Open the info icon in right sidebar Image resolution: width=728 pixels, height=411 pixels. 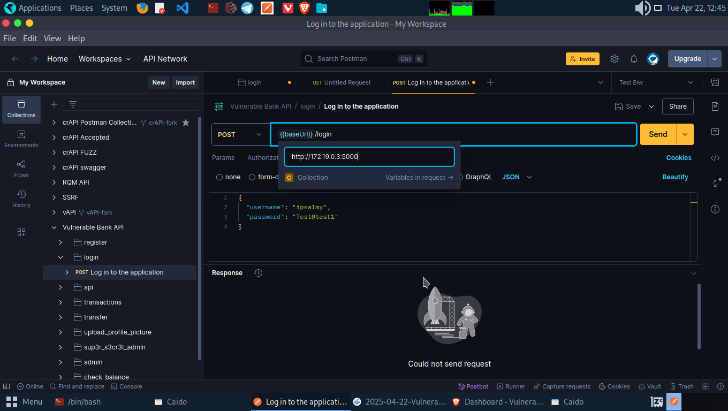point(715,209)
